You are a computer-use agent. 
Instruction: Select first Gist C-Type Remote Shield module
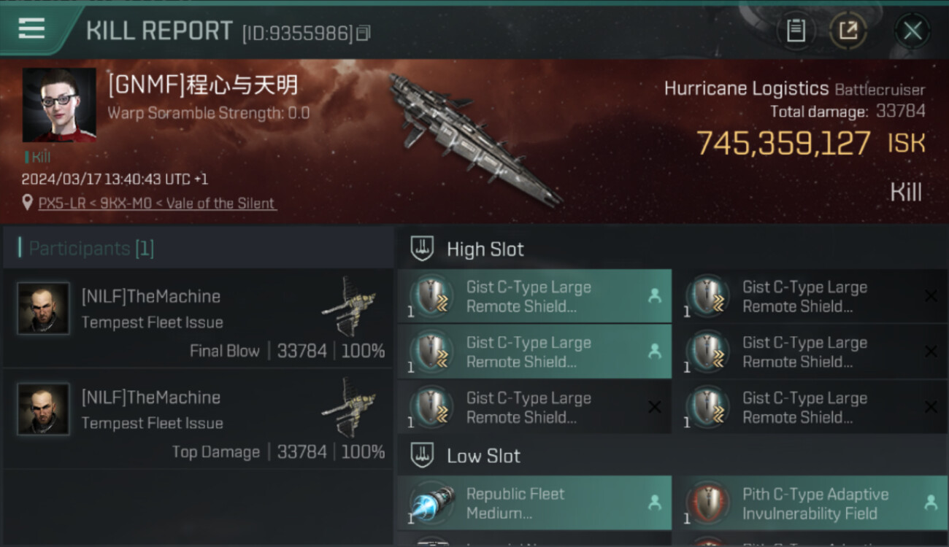coord(534,296)
